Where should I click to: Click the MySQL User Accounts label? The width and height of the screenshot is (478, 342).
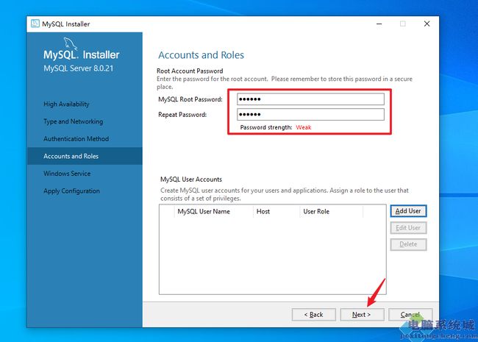(191, 179)
